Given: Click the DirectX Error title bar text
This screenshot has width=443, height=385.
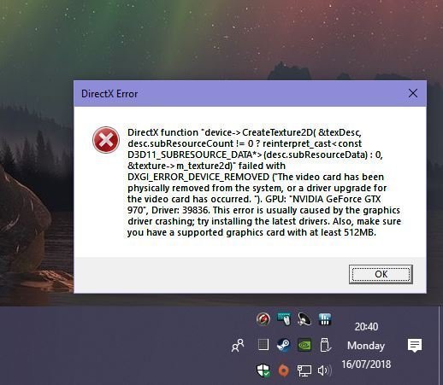Looking at the screenshot, I should tap(109, 94).
